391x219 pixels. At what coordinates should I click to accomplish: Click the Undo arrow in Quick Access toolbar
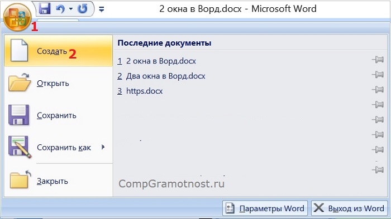(x=60, y=9)
